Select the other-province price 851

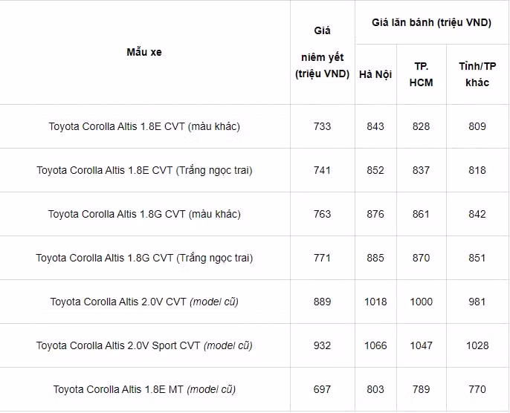[477, 258]
